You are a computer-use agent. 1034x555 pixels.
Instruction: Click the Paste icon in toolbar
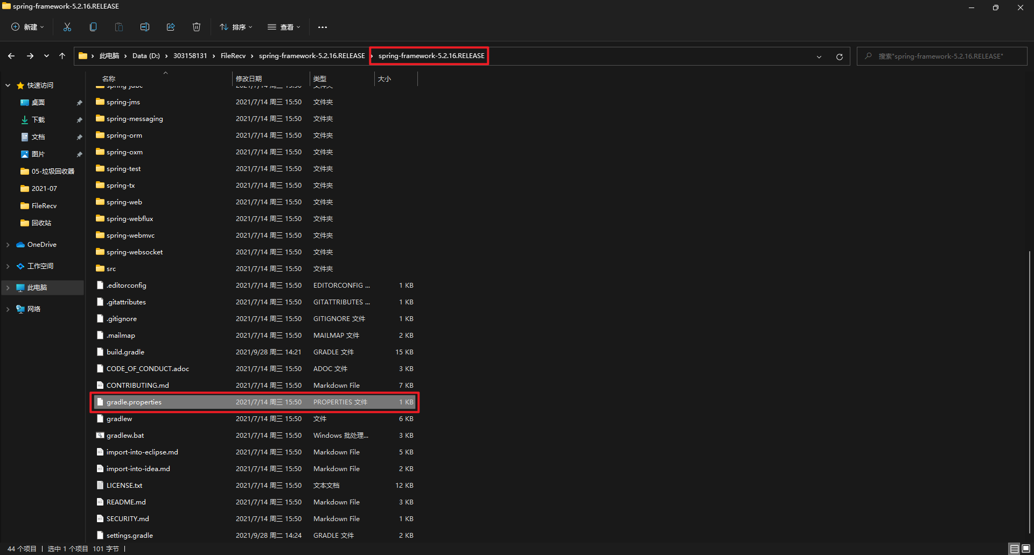pyautogui.click(x=119, y=27)
